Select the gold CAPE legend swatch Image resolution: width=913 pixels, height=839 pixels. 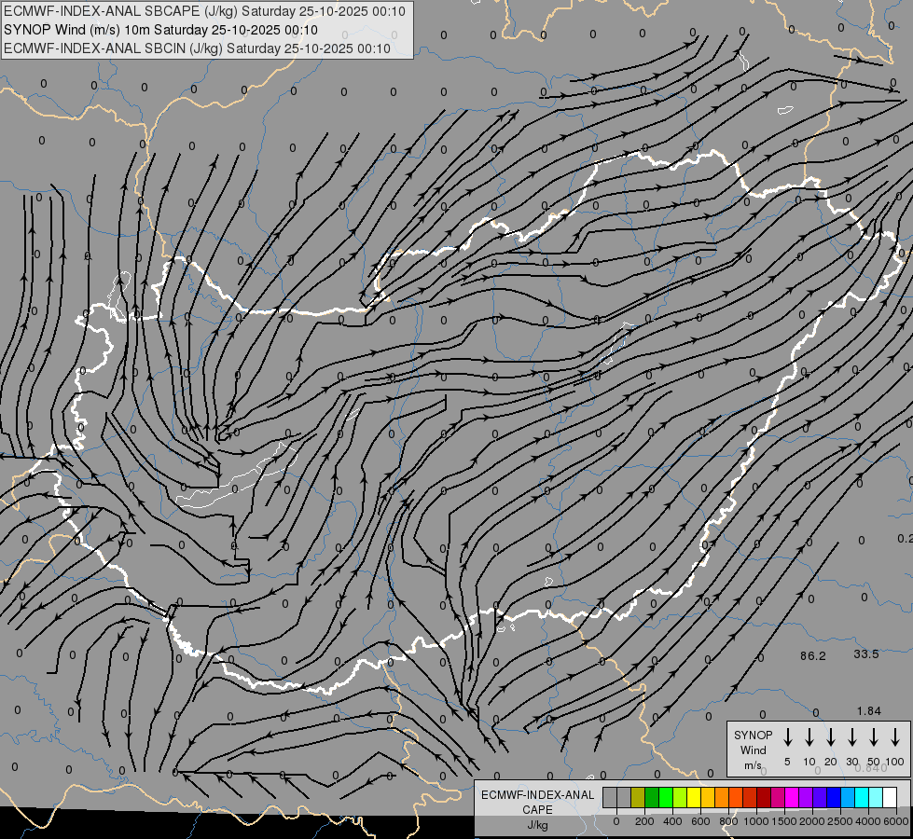(708, 797)
